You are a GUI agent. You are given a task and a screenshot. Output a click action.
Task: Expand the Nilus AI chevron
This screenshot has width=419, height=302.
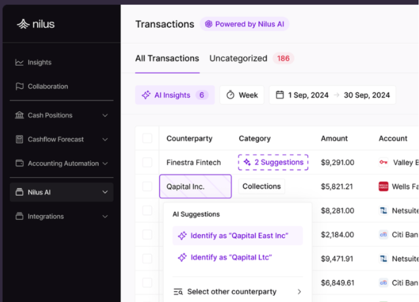coord(105,192)
